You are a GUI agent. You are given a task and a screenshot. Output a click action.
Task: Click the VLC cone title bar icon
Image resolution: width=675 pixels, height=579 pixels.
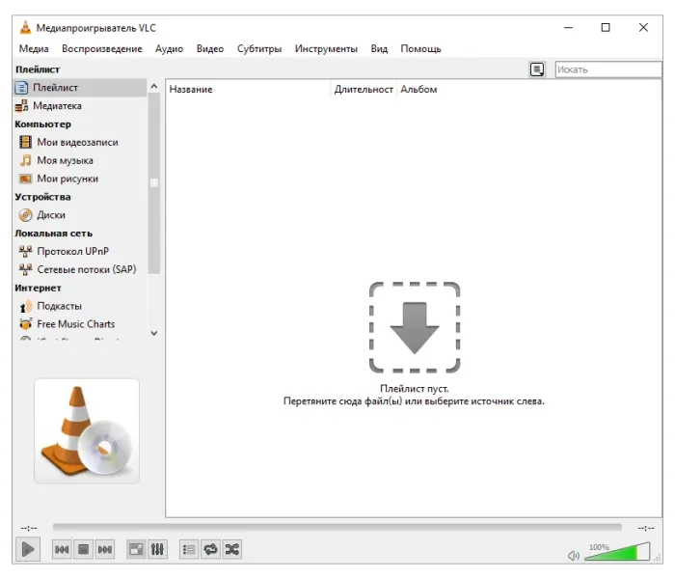coord(26,27)
